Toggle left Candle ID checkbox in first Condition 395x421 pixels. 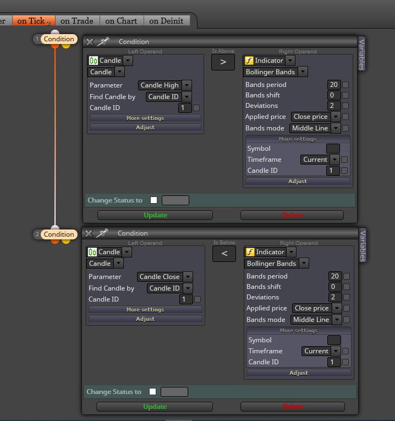[196, 108]
